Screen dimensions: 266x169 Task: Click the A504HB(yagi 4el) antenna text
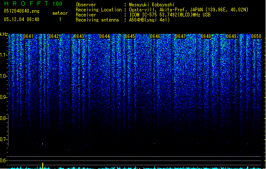(x=149, y=20)
